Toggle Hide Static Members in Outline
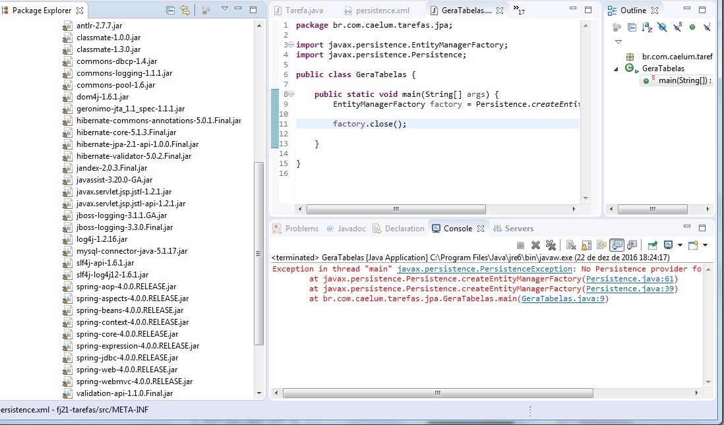Image resolution: width=724 pixels, height=425 pixels. pos(677,28)
